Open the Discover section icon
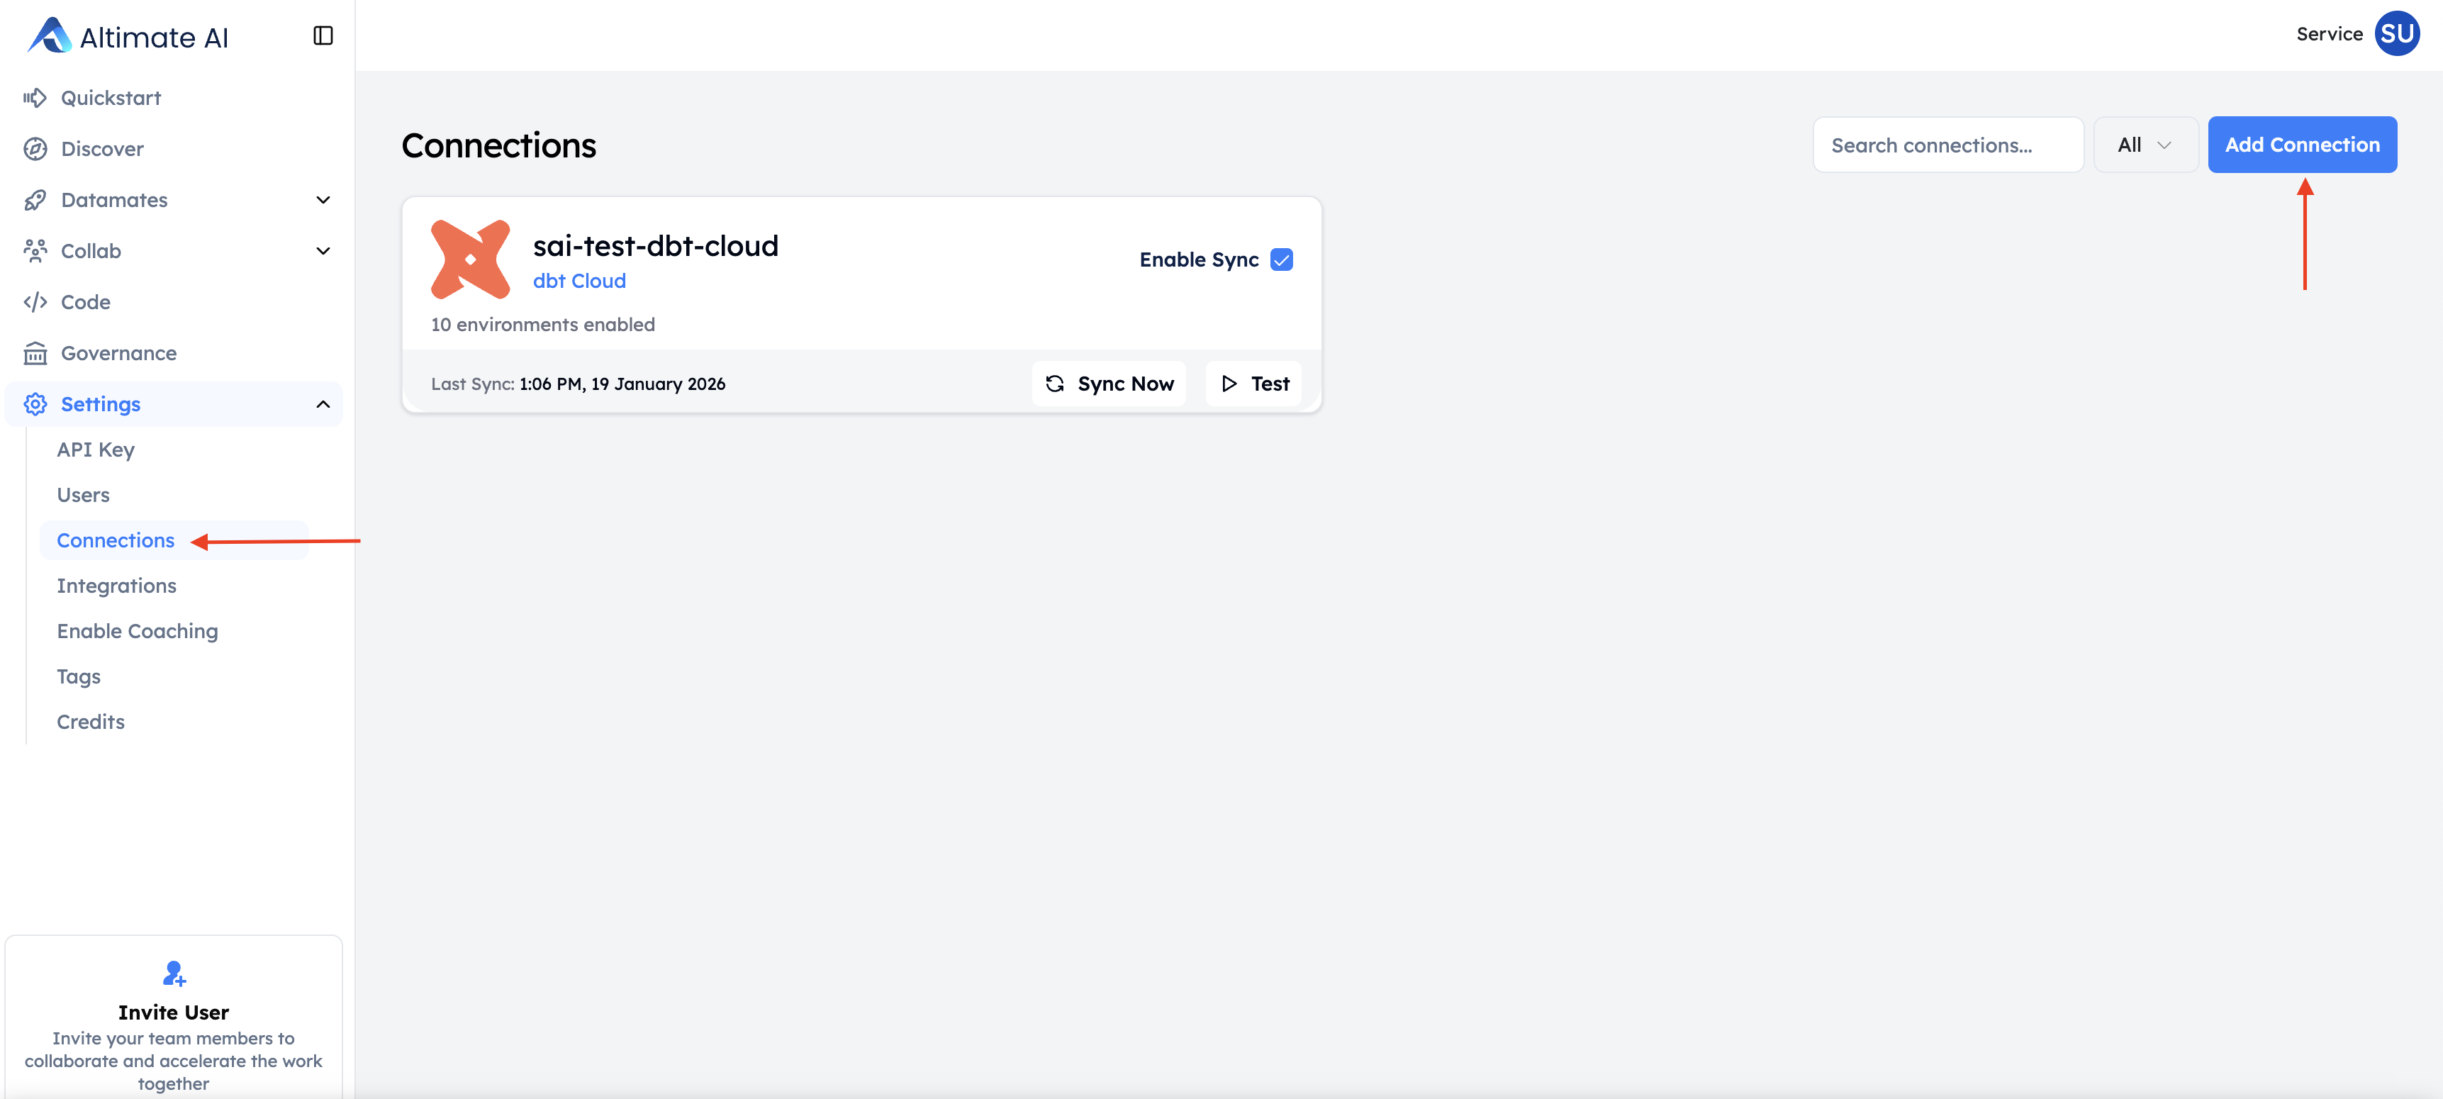Screen dimensions: 2443x1099 [35, 148]
